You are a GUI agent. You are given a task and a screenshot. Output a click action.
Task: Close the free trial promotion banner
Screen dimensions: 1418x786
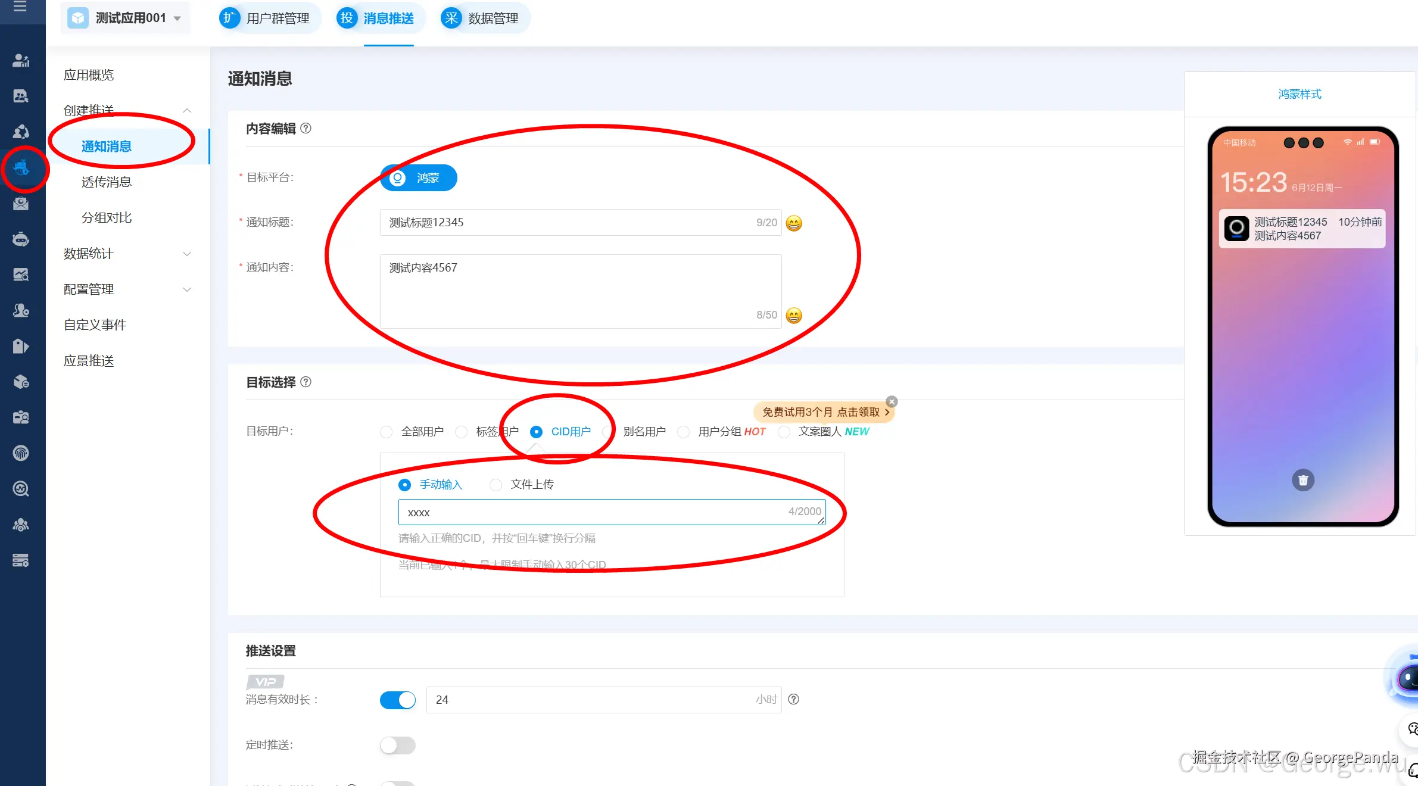(x=892, y=401)
